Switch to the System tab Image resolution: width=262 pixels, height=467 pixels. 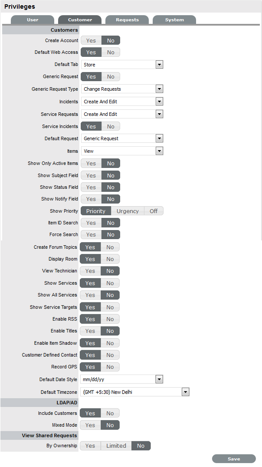tap(174, 20)
